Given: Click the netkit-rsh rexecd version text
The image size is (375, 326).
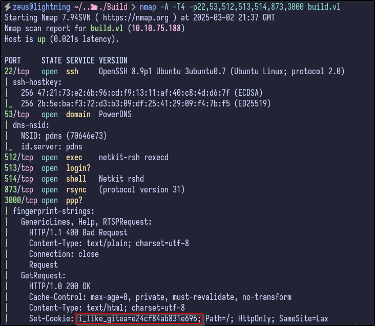Looking at the screenshot, I should [133, 158].
